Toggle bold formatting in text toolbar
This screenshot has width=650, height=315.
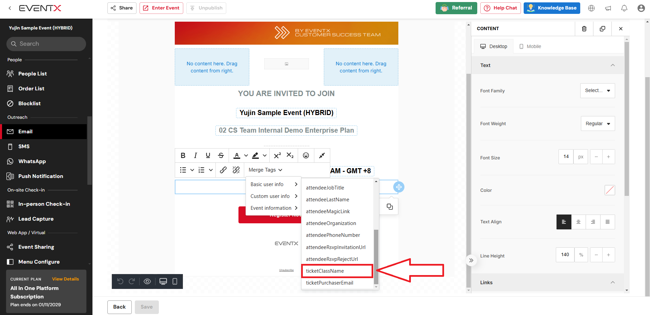click(x=183, y=155)
